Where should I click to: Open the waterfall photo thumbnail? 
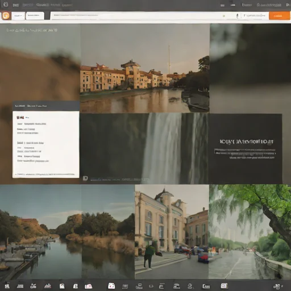pos(144,149)
